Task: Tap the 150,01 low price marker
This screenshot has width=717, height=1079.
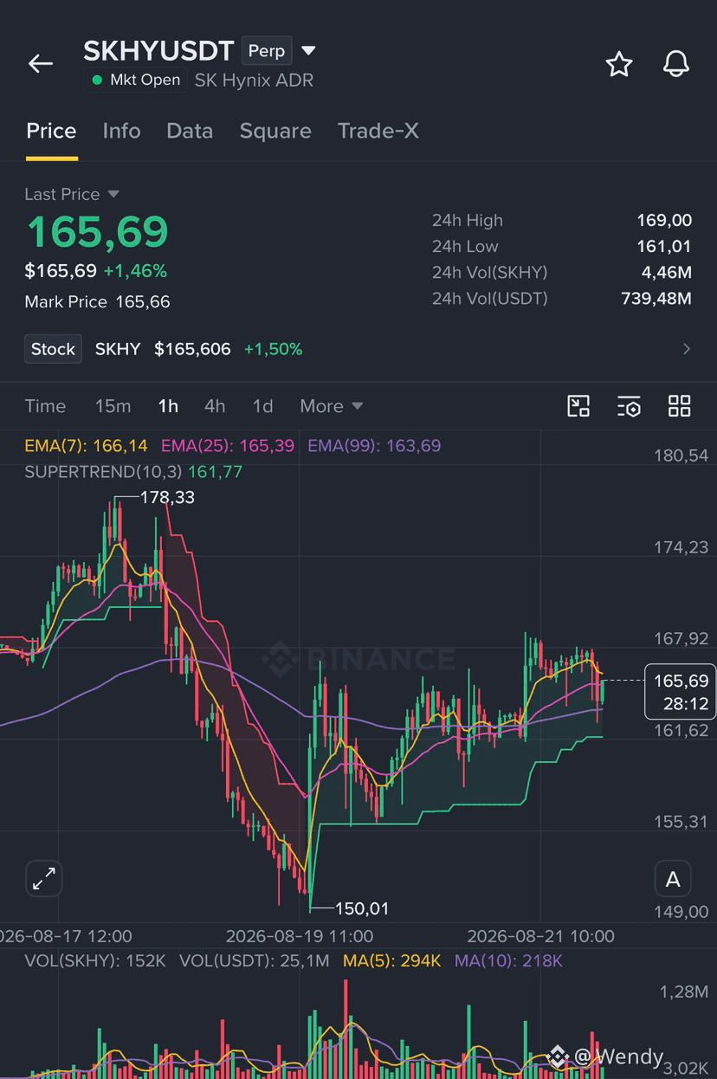Action: coord(361,908)
